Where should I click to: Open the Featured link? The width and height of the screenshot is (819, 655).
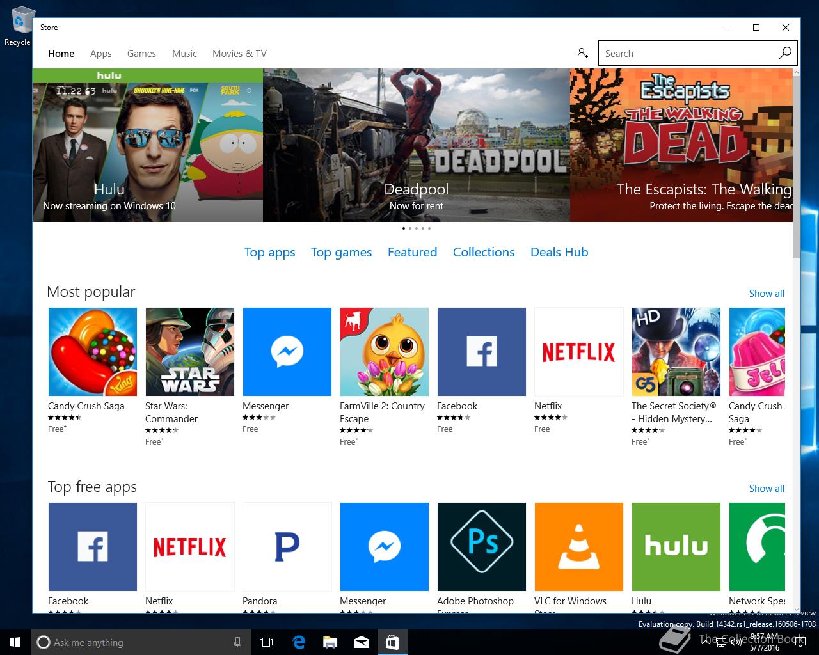click(x=412, y=252)
